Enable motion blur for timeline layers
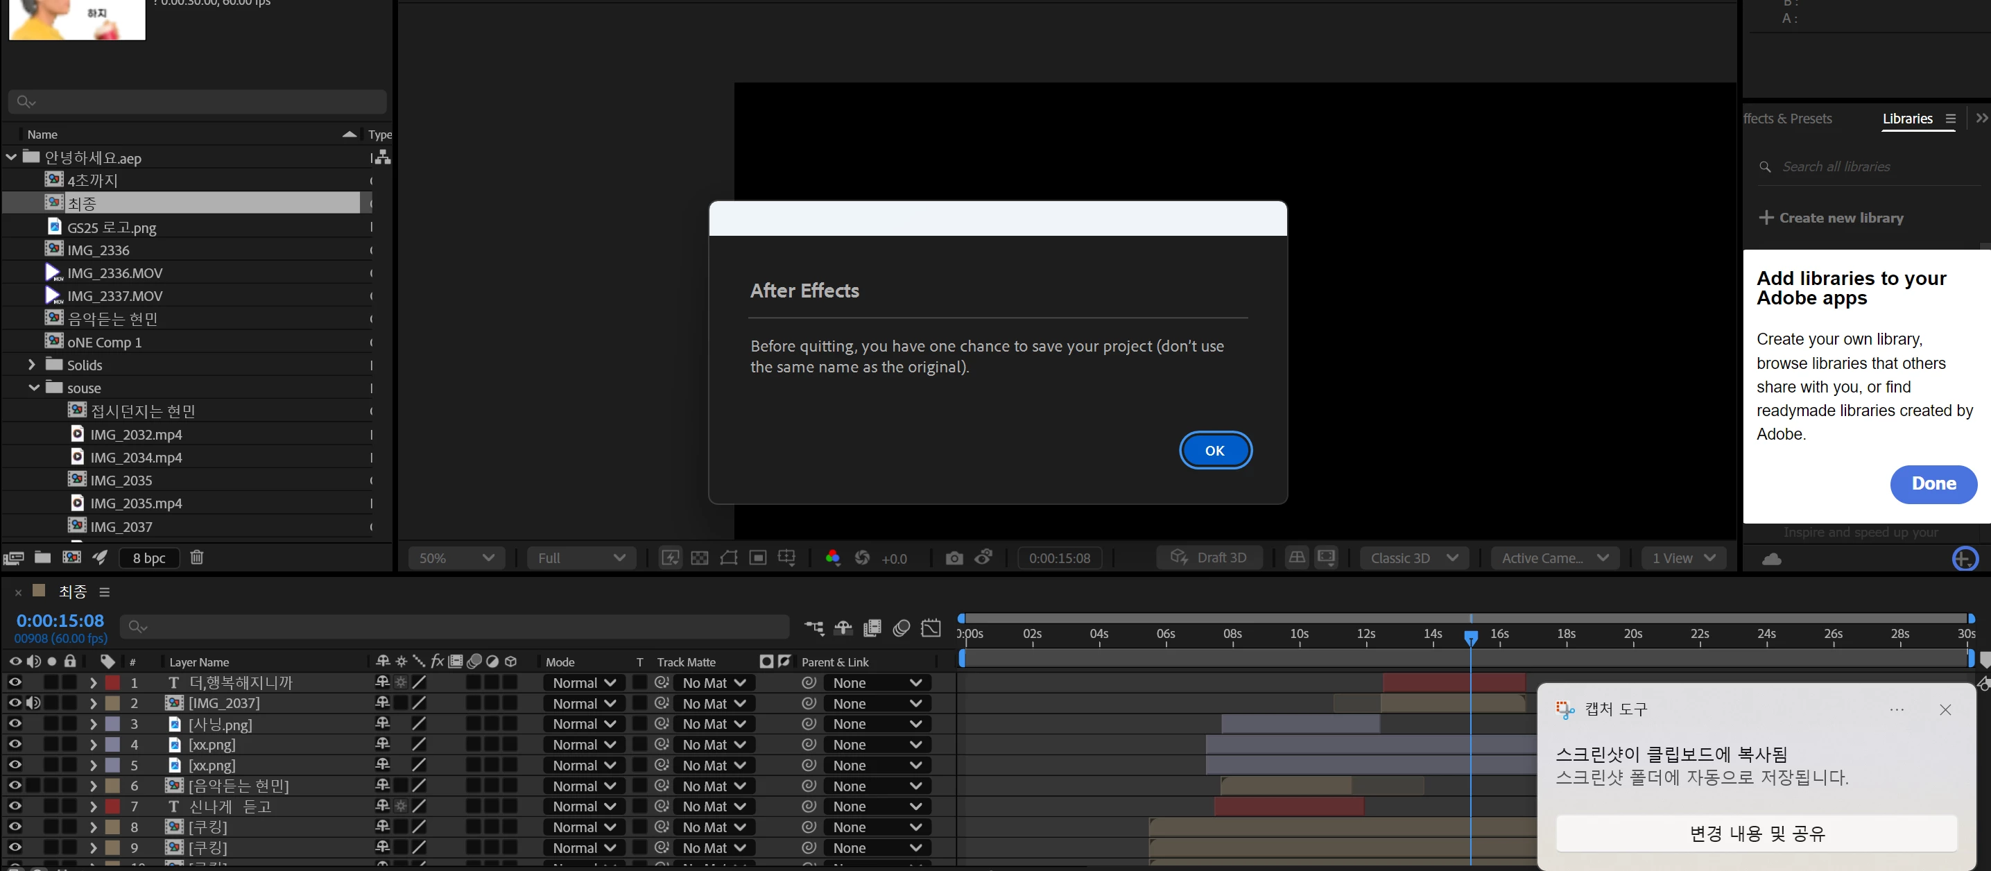Image resolution: width=1991 pixels, height=871 pixels. tap(902, 628)
